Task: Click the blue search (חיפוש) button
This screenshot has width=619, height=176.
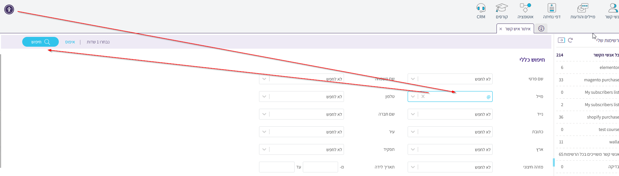Action: 41,42
